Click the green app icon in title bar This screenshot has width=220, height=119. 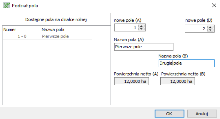coord(7,6)
